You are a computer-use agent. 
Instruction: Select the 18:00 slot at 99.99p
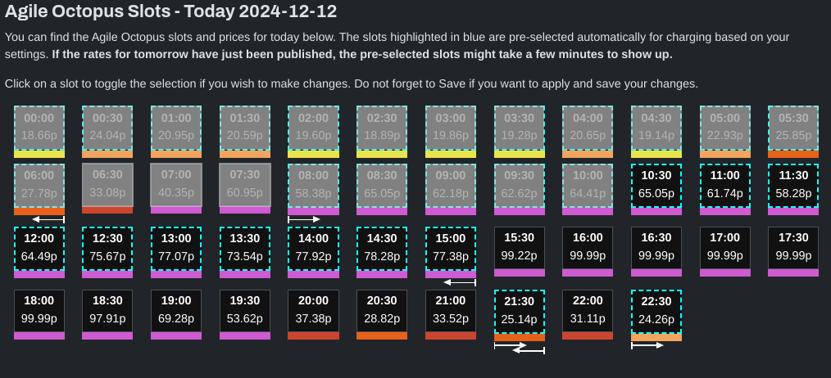point(39,310)
